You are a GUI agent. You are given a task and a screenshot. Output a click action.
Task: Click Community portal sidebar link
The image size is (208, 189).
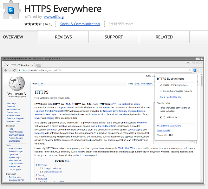coord(16,135)
